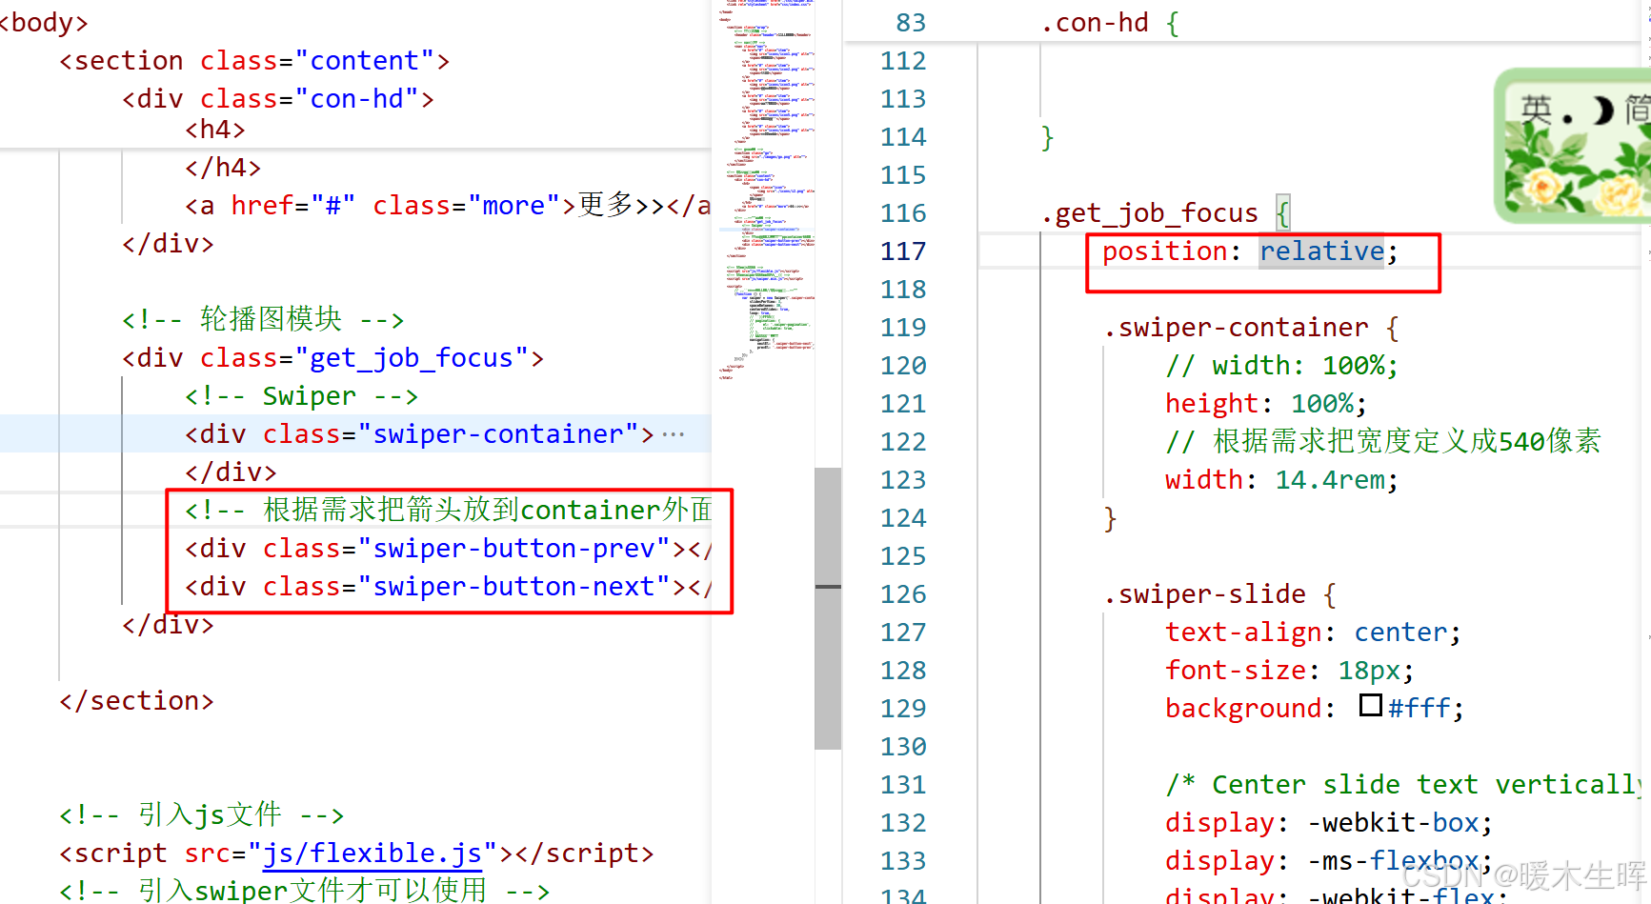Click the height: 100%; declaration
The image size is (1651, 904).
point(1266,403)
